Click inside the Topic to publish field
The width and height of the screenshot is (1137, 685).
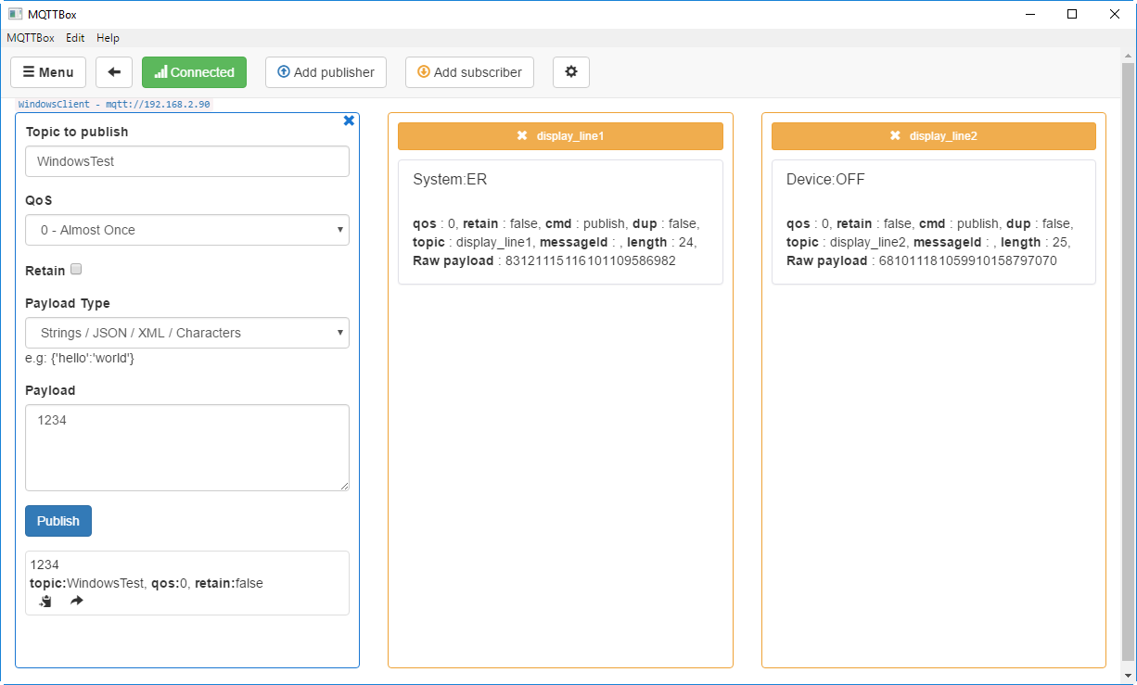pyautogui.click(x=187, y=161)
